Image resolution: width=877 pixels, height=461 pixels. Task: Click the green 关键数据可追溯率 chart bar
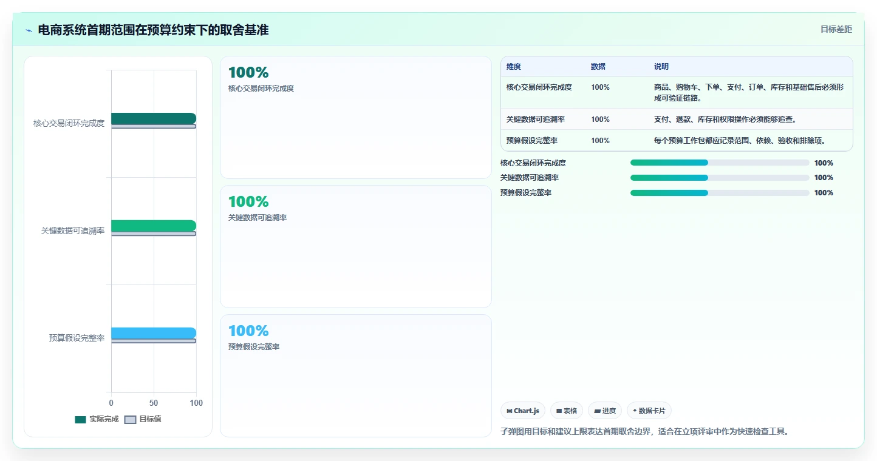click(154, 226)
